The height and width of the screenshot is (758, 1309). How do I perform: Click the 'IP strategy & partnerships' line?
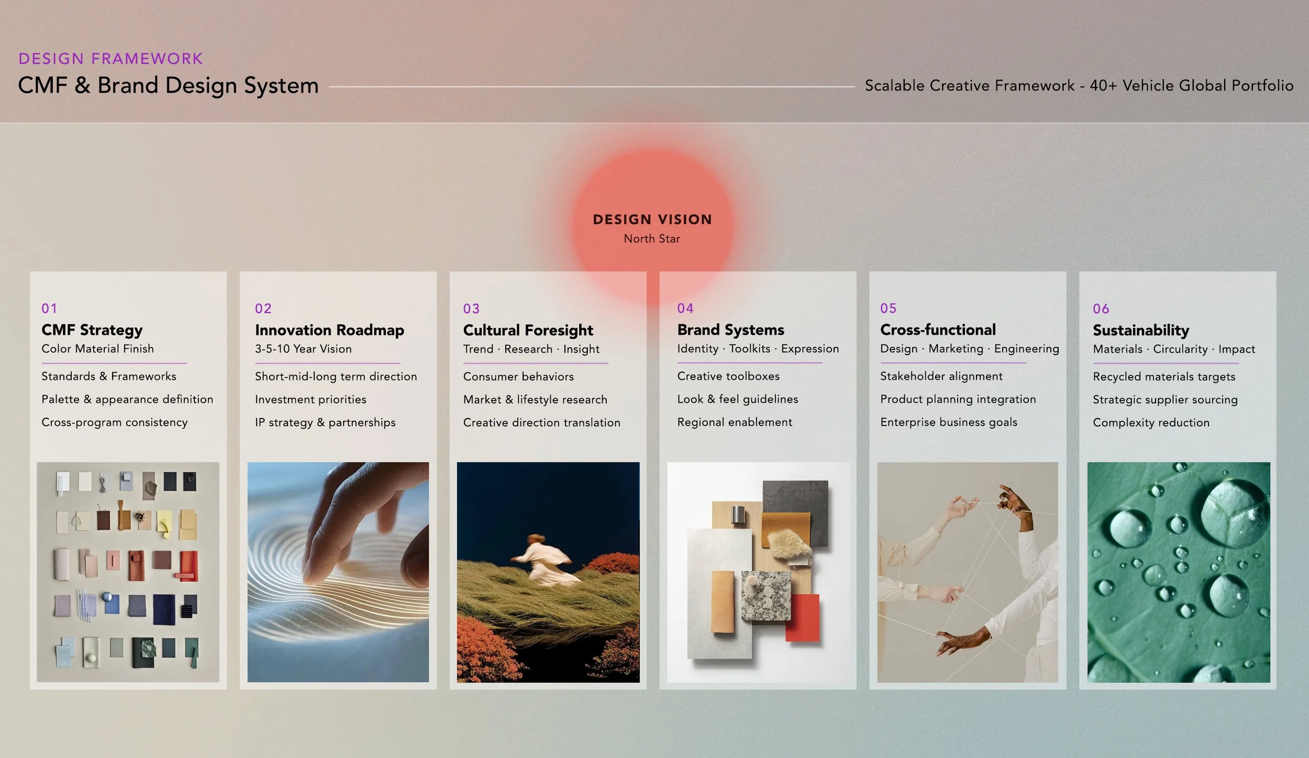tap(325, 422)
